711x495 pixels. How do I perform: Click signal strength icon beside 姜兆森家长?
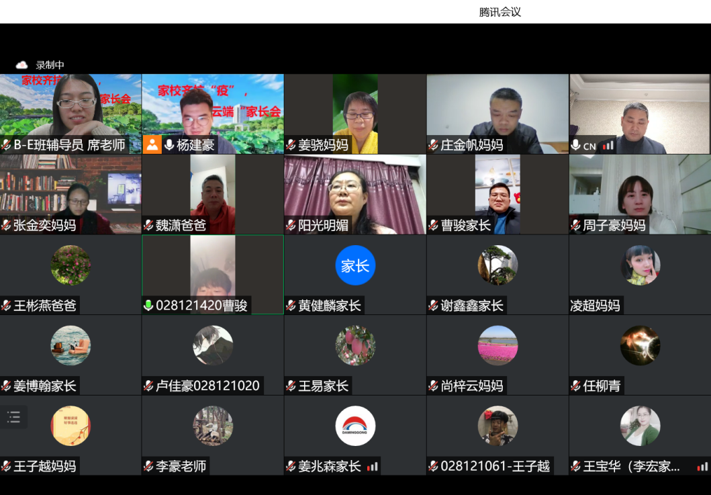[373, 466]
